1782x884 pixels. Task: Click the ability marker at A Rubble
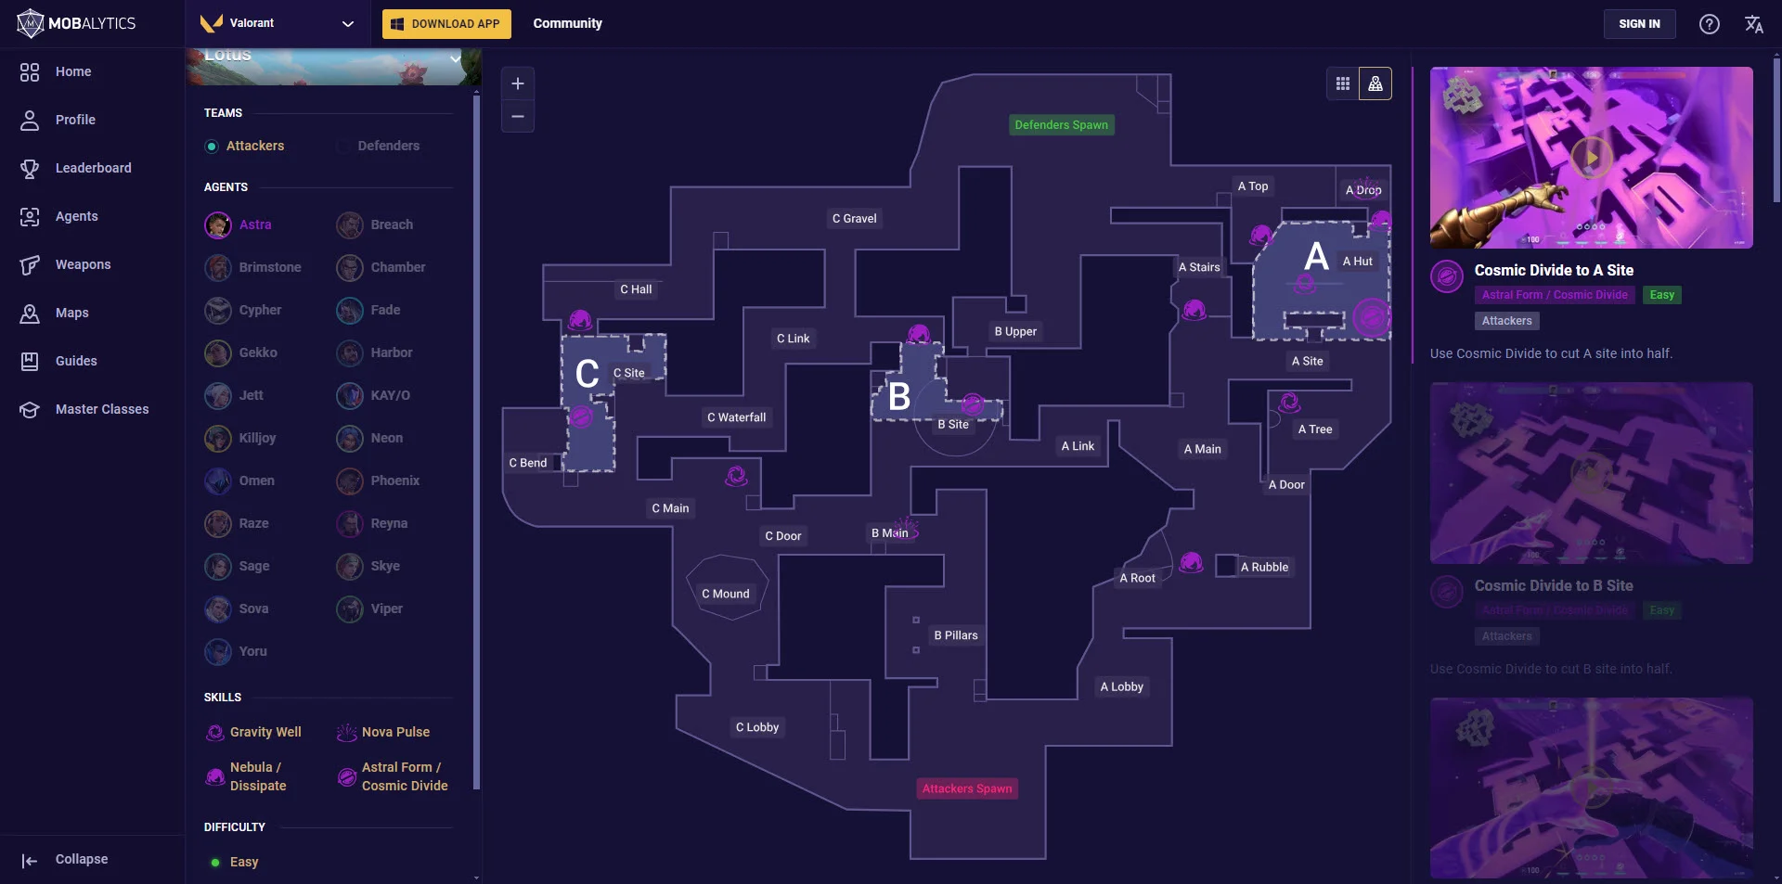pyautogui.click(x=1191, y=562)
